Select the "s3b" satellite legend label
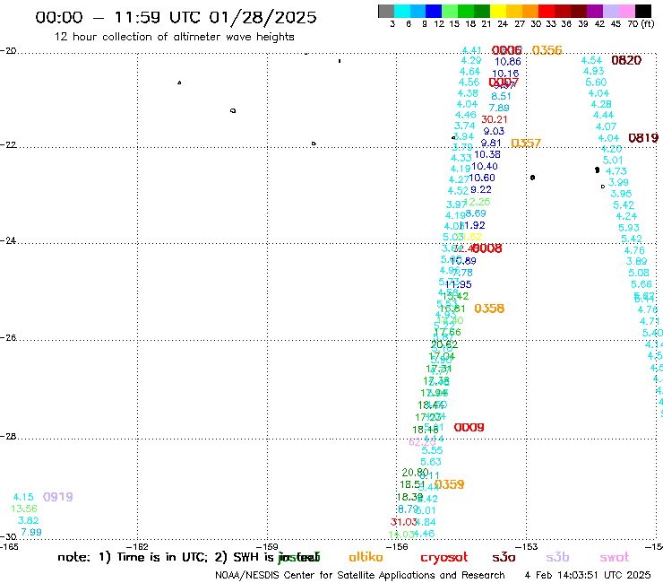The height and width of the screenshot is (583, 663). coord(557,557)
